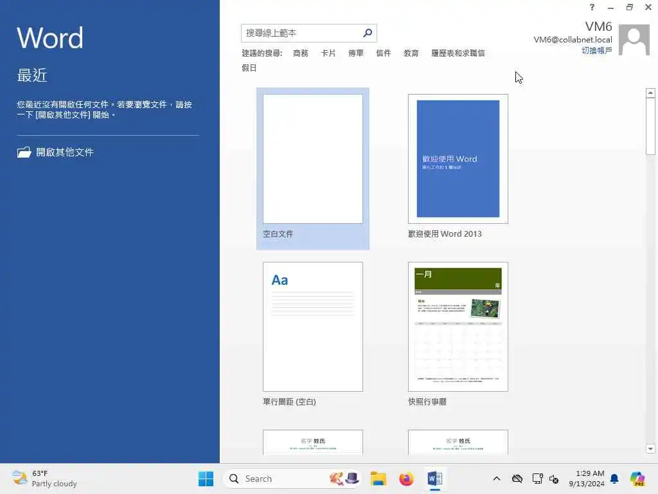Click the help question mark icon

[592, 7]
